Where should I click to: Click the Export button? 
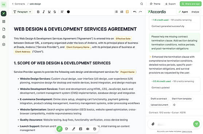170,4
